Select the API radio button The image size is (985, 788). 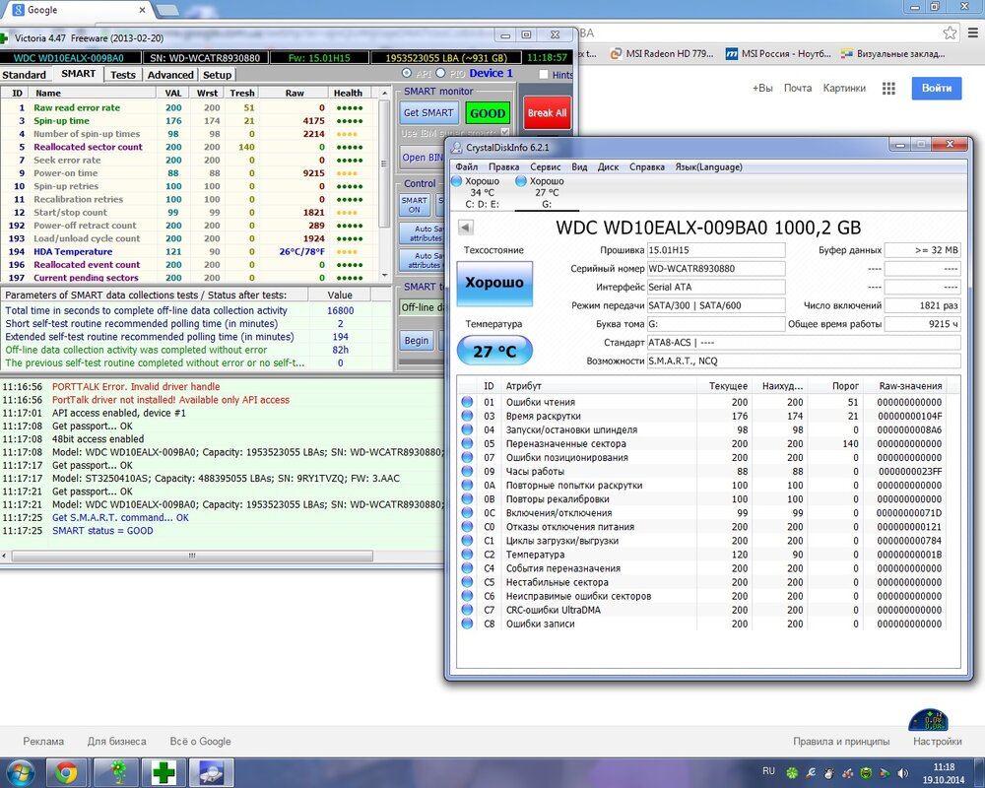(408, 74)
